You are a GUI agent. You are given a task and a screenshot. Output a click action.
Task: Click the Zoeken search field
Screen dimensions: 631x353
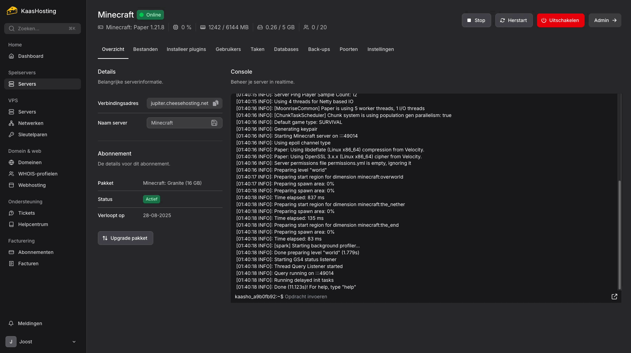[42, 29]
